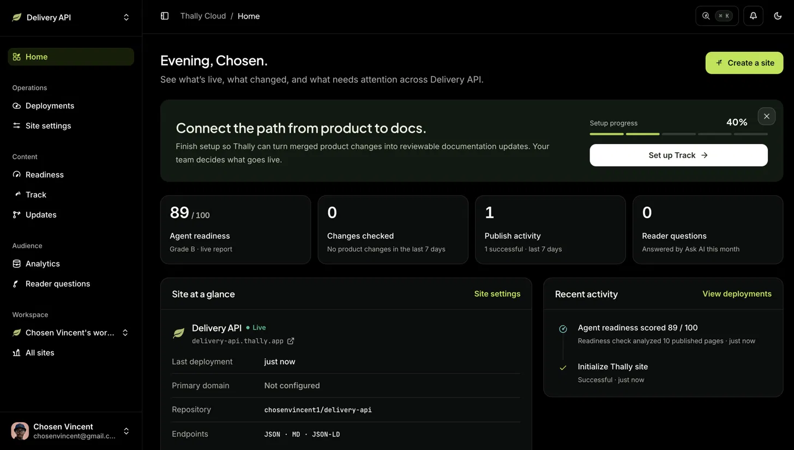Click delivery-api.thally.app URL
This screenshot has width=794, height=450.
tap(238, 341)
